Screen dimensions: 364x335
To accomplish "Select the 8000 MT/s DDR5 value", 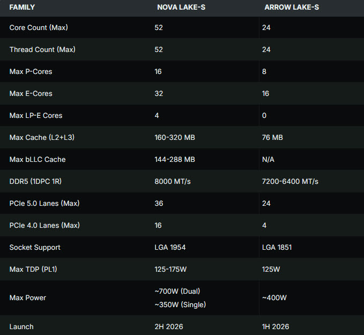I will [172, 181].
